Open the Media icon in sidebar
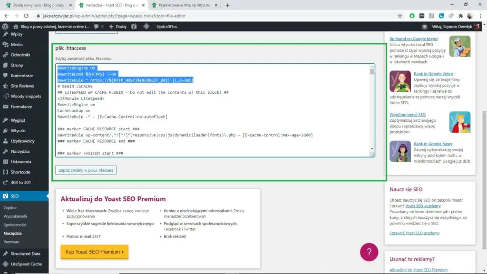 (5, 44)
